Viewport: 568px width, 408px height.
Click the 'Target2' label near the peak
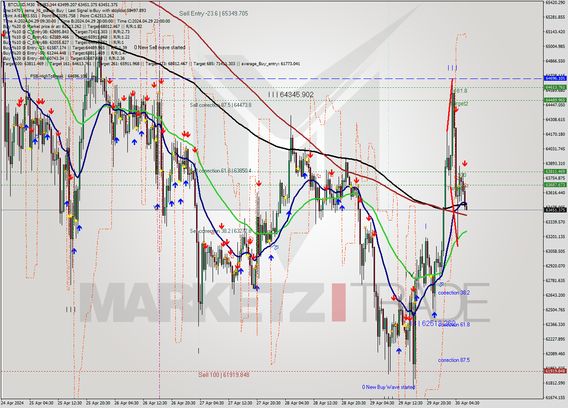tap(460, 104)
